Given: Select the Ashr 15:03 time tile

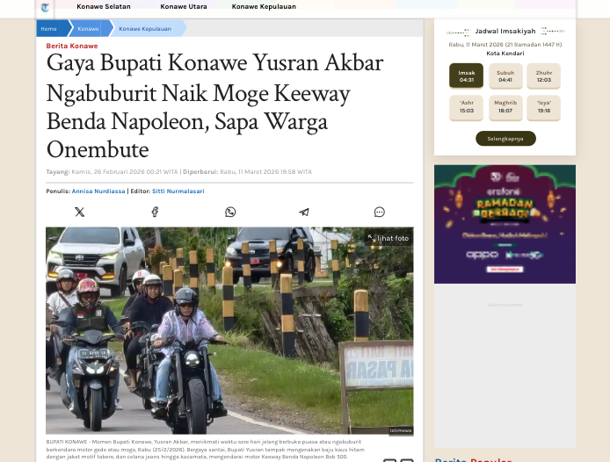Looking at the screenshot, I should pos(466,107).
